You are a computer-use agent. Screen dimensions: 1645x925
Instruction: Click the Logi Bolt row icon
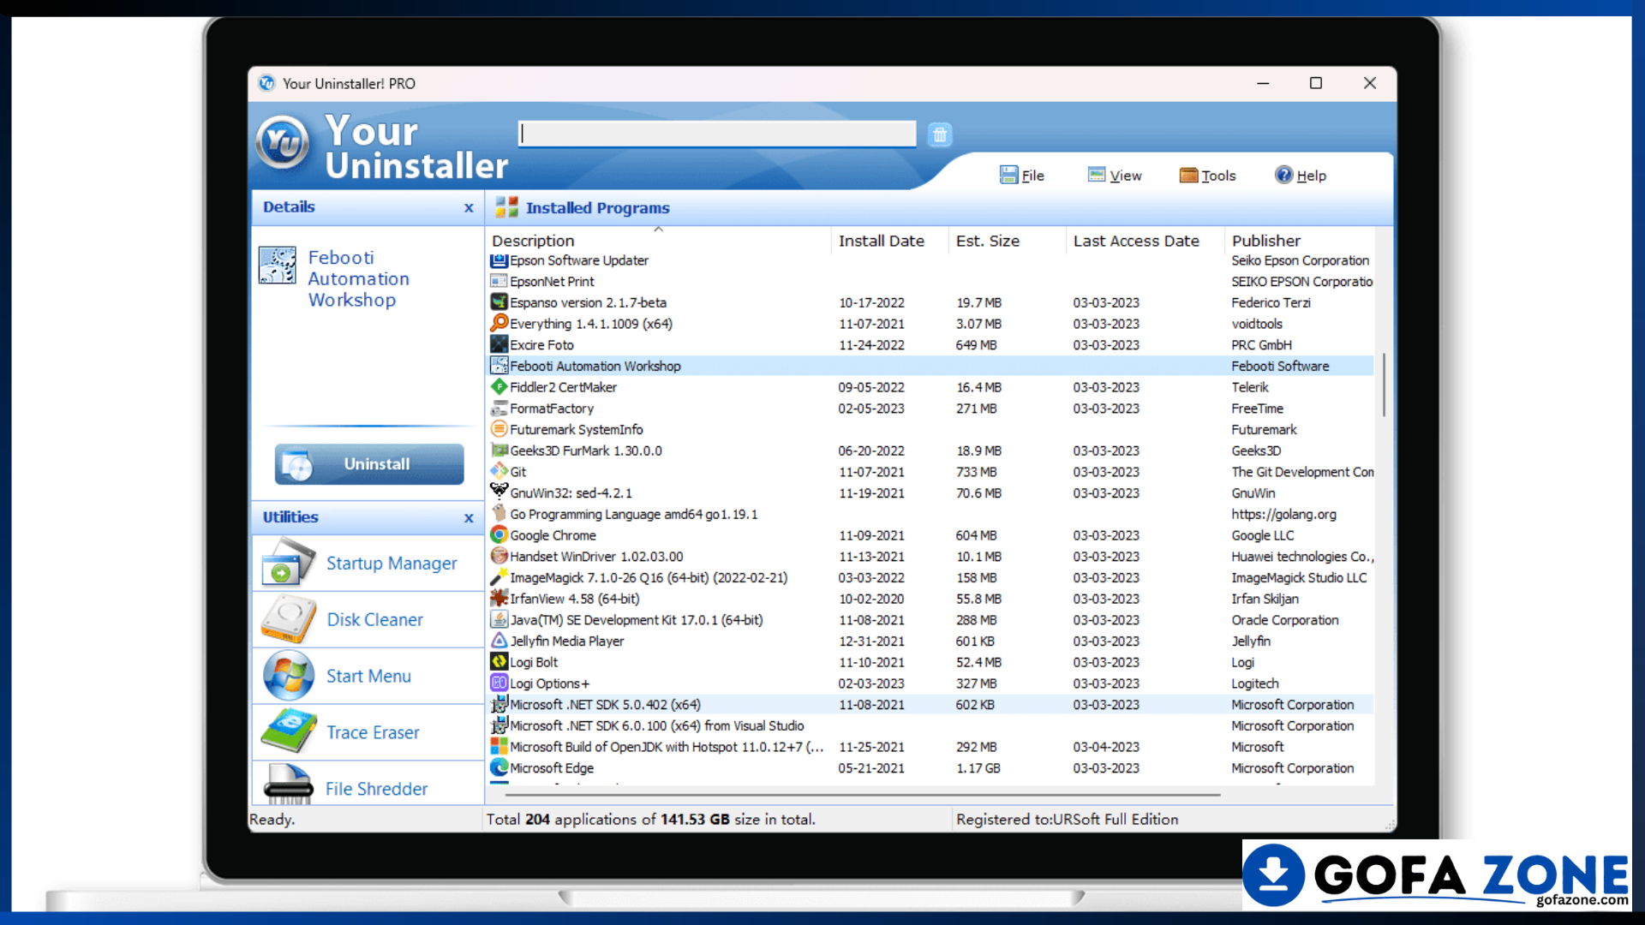click(x=499, y=661)
